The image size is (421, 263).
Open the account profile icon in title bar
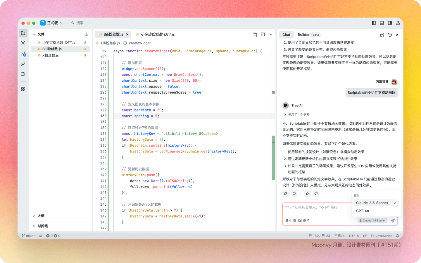click(398, 23)
